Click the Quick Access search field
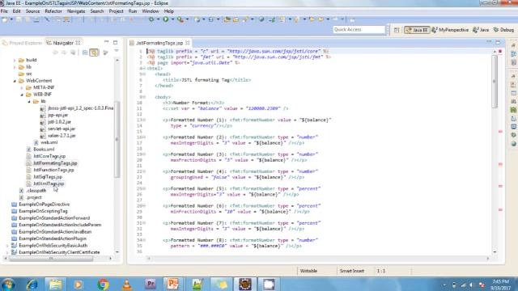Viewport: 518px width, 291px height. click(x=359, y=30)
